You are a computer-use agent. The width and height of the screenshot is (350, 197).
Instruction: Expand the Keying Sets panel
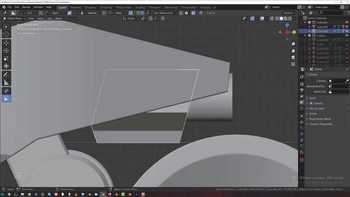(317, 108)
